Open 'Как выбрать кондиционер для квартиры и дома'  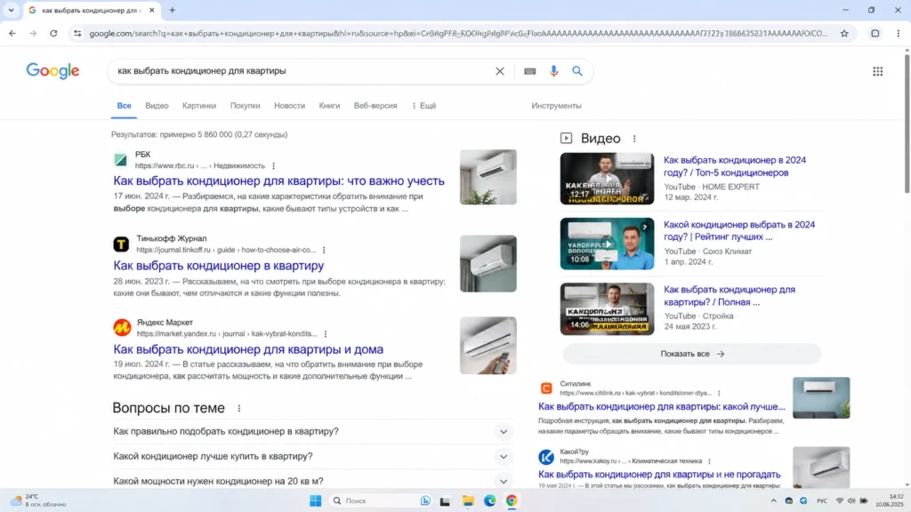coord(248,348)
